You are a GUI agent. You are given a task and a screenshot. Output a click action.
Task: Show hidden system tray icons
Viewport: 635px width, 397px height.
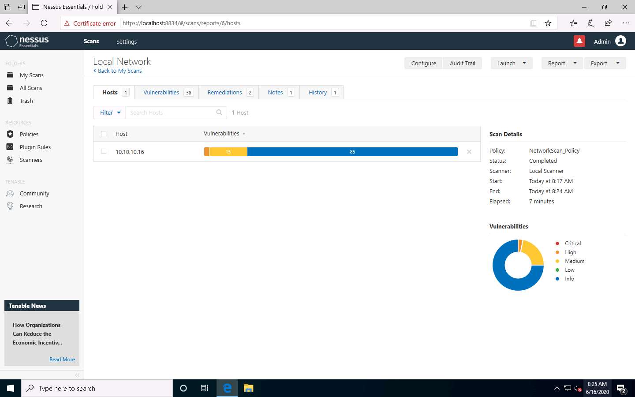click(557, 388)
